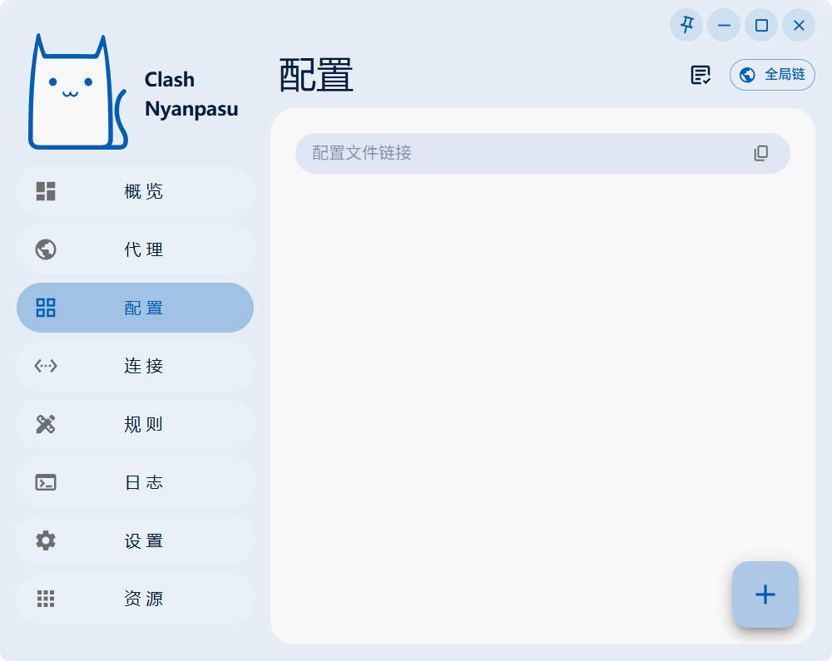Toggle the window pin always-on-top control
This screenshot has width=832, height=661.
coord(686,25)
